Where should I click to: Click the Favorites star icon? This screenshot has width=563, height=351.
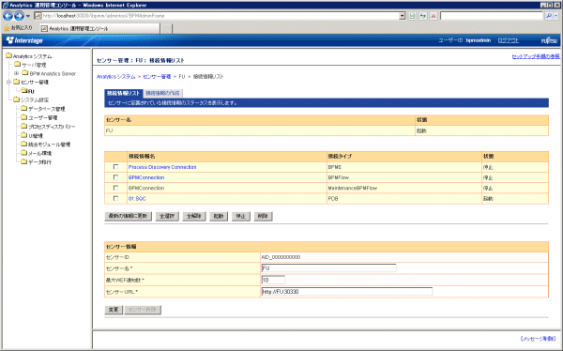tap(7, 28)
